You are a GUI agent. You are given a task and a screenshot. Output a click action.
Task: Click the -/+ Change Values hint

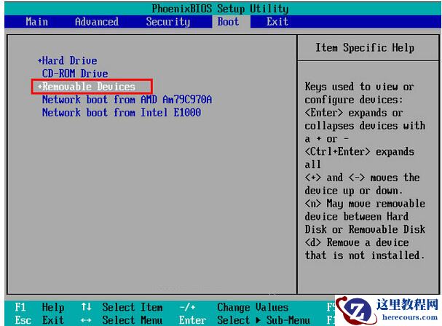234,307
